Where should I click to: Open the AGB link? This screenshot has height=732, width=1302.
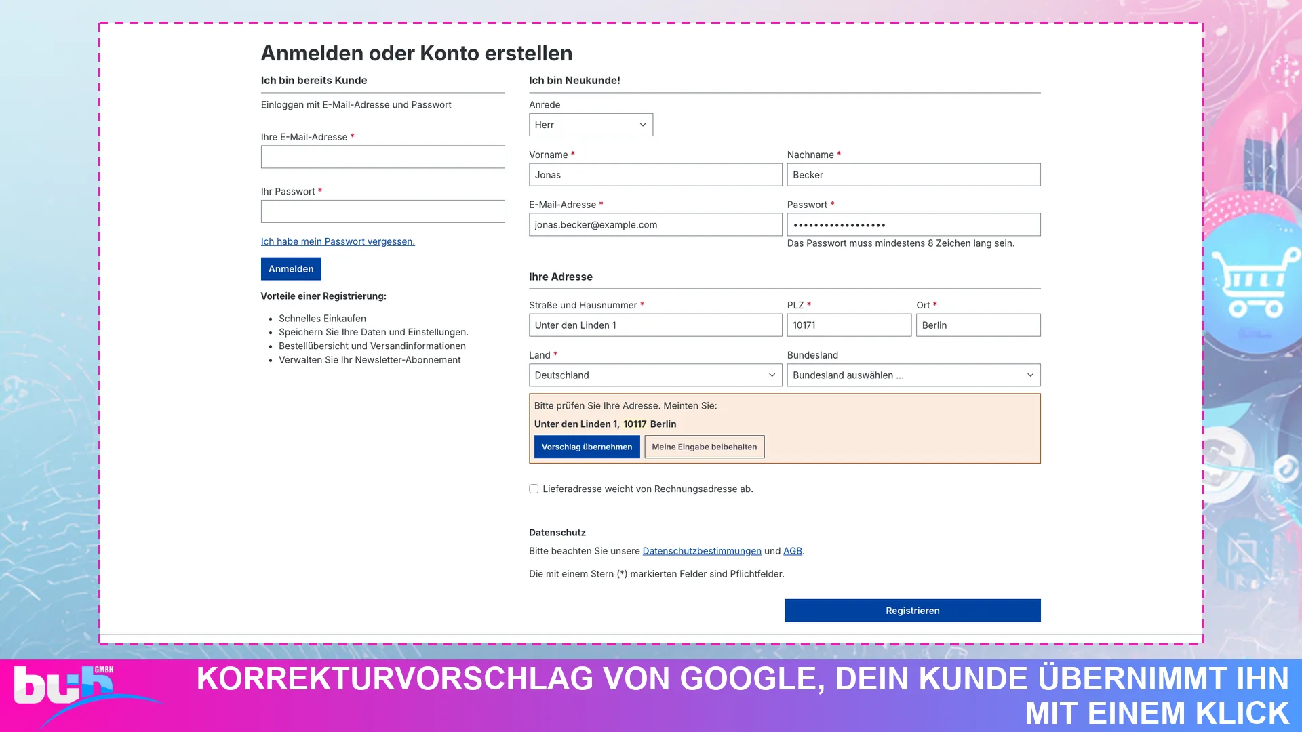[792, 551]
